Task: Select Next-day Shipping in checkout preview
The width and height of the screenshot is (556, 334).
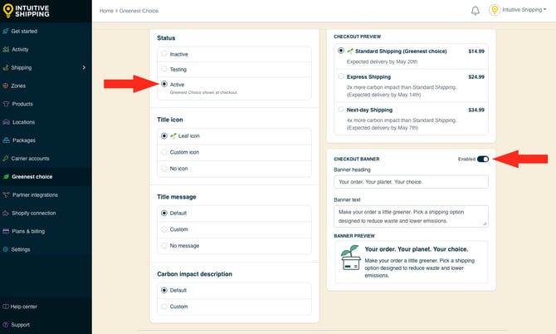Action: [341, 110]
